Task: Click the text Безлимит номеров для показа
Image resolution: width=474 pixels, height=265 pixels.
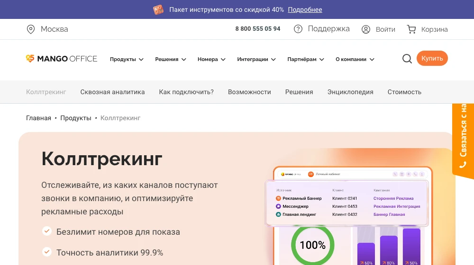Action: [118, 232]
